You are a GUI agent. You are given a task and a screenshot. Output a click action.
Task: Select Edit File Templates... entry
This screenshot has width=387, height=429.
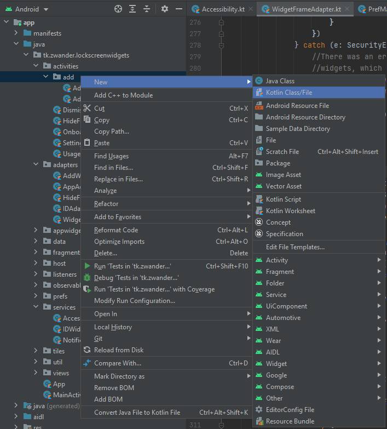319,247
